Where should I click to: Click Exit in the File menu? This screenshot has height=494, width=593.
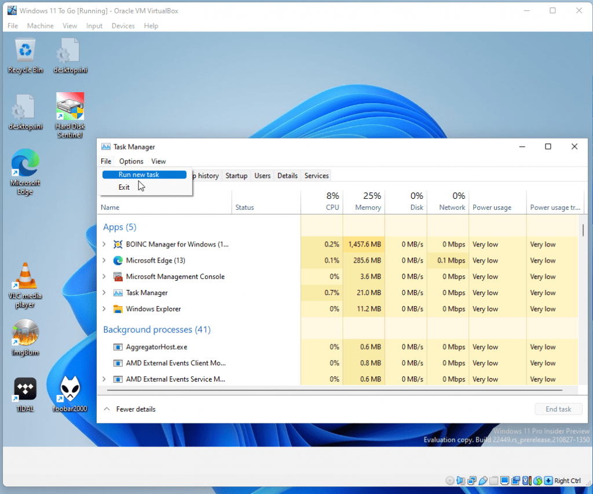[x=124, y=187]
